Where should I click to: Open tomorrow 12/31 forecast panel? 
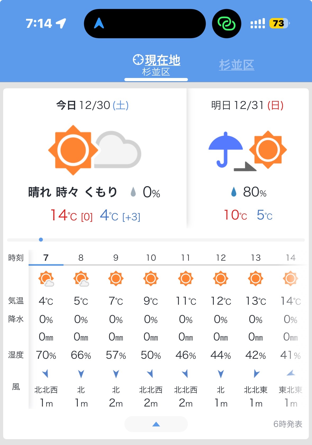pyautogui.click(x=248, y=158)
